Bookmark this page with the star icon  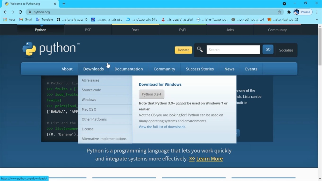coord(279,12)
